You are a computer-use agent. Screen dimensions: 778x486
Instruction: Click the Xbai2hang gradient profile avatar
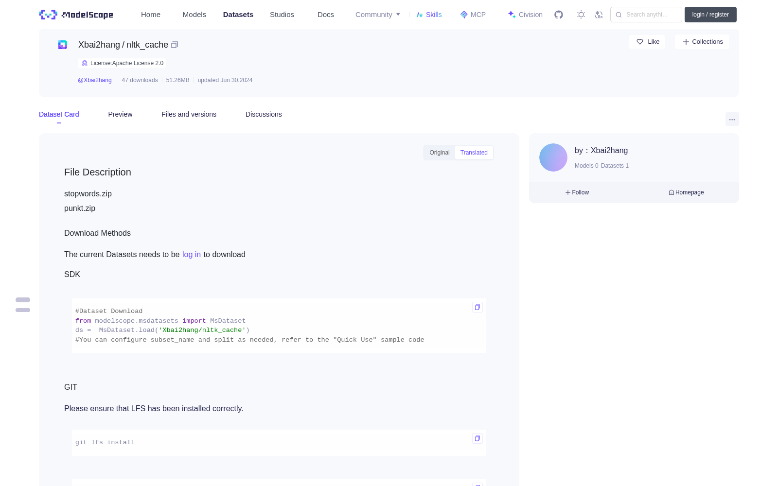(553, 157)
